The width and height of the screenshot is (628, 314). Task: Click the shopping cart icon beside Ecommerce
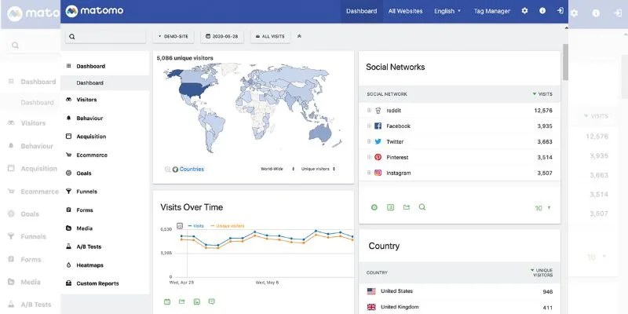[x=68, y=155]
